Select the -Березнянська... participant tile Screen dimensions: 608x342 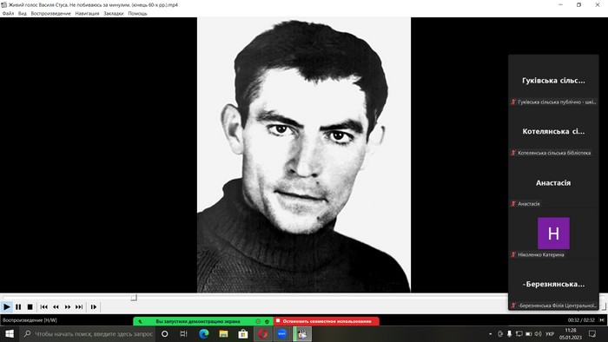click(553, 284)
